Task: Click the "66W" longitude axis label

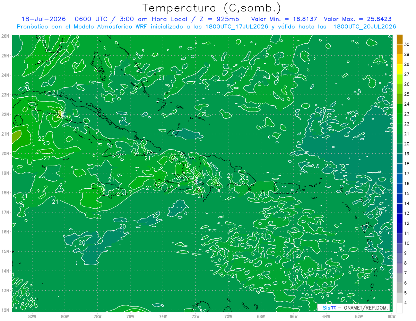Action: 293,316
